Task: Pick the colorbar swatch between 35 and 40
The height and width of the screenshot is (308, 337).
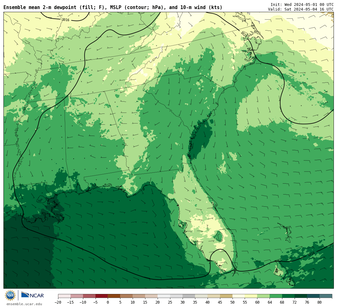Action: click(x=201, y=296)
